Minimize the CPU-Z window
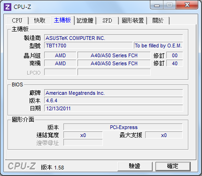This screenshot has height=176, width=202. (157, 5)
